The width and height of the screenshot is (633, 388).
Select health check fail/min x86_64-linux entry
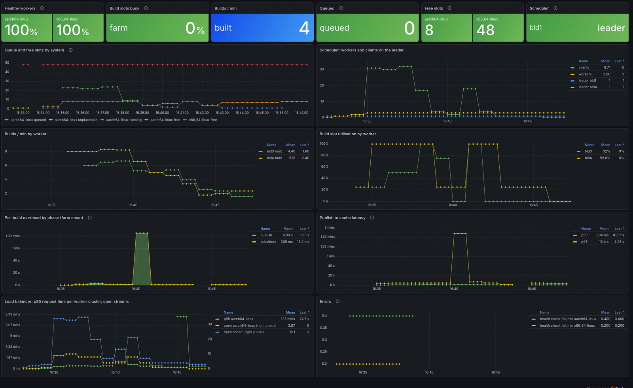567,326
